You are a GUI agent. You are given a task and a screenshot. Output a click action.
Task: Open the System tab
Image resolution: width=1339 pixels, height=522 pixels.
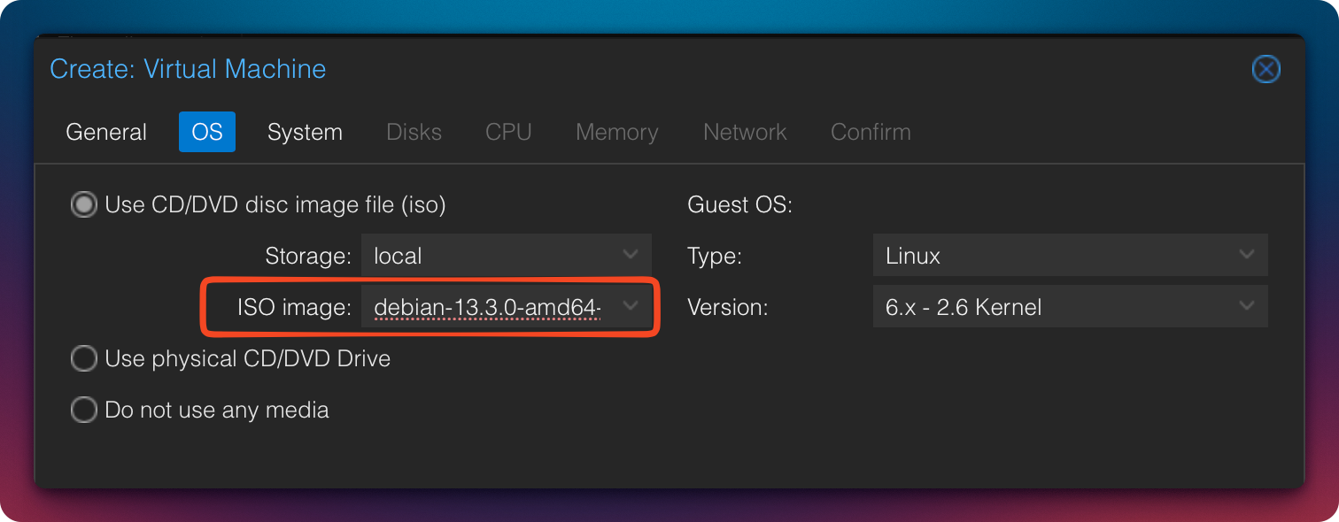(x=305, y=132)
